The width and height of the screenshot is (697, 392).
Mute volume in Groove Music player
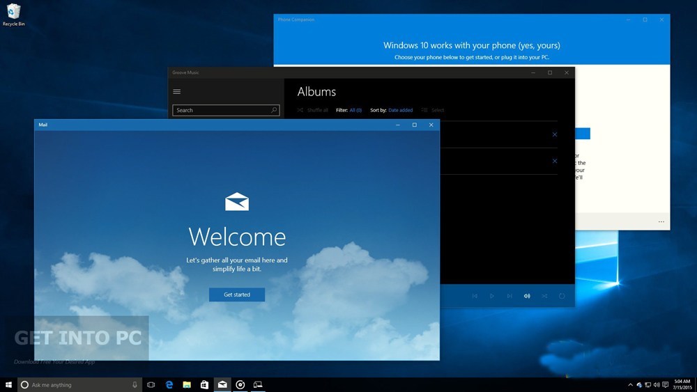pos(527,296)
